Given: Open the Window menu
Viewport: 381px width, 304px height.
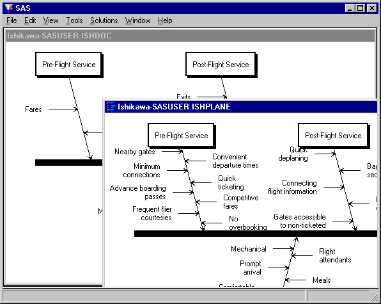Looking at the screenshot, I should 137,20.
